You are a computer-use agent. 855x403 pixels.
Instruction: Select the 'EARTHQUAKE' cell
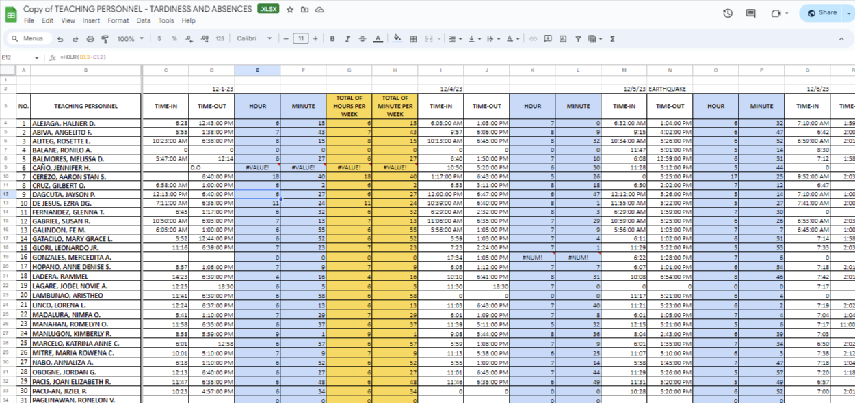(x=670, y=89)
